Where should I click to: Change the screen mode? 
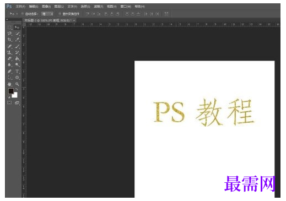(17, 102)
